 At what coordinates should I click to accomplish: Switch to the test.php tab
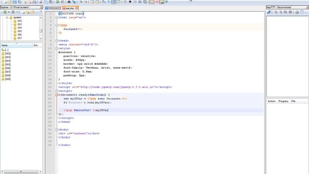click(70, 8)
